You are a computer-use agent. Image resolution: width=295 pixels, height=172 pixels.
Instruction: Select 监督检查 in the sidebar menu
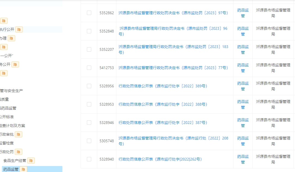[x=7, y=143]
